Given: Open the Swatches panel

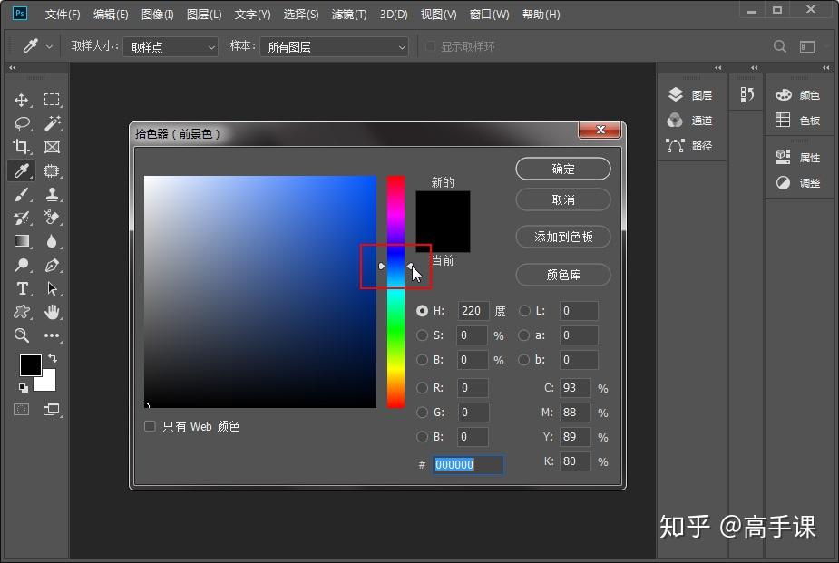Looking at the screenshot, I should (798, 121).
